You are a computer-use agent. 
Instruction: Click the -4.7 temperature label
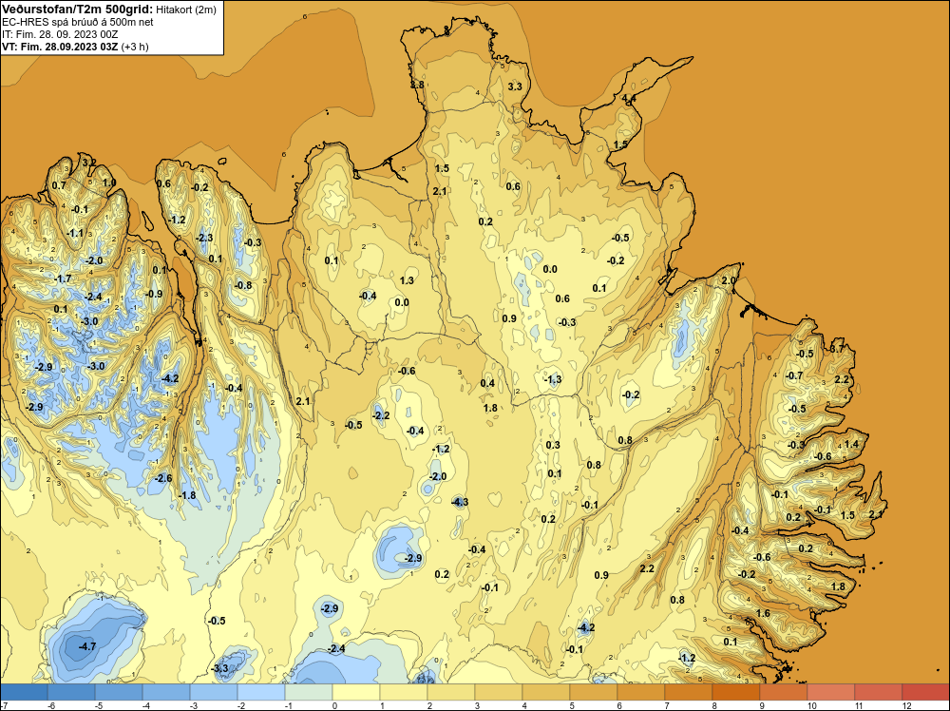87,646
